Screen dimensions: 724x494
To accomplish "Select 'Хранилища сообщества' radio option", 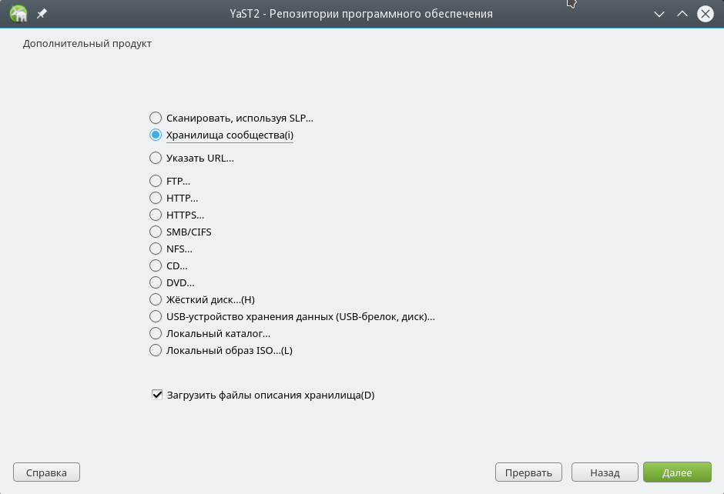I will tap(156, 135).
